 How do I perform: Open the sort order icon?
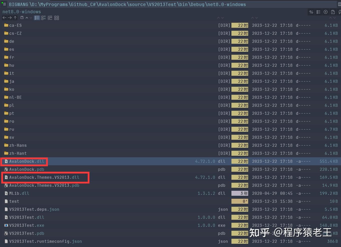point(311,12)
